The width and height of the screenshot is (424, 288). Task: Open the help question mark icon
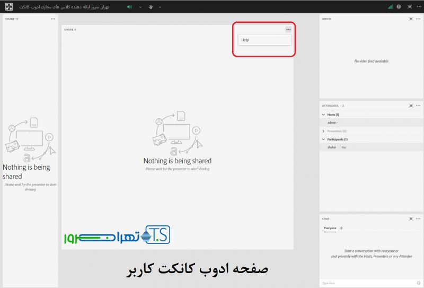tap(399, 7)
